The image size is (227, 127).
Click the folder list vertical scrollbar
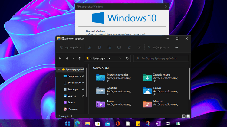[189, 84]
